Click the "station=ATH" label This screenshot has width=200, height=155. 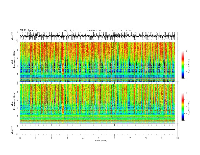[x=94, y=30]
